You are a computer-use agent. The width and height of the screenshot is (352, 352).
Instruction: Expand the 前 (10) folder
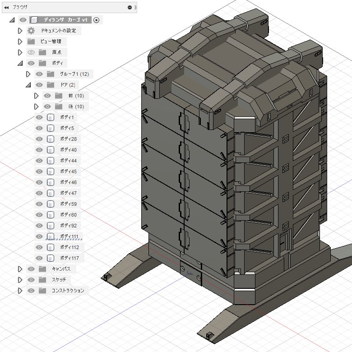coord(36,96)
